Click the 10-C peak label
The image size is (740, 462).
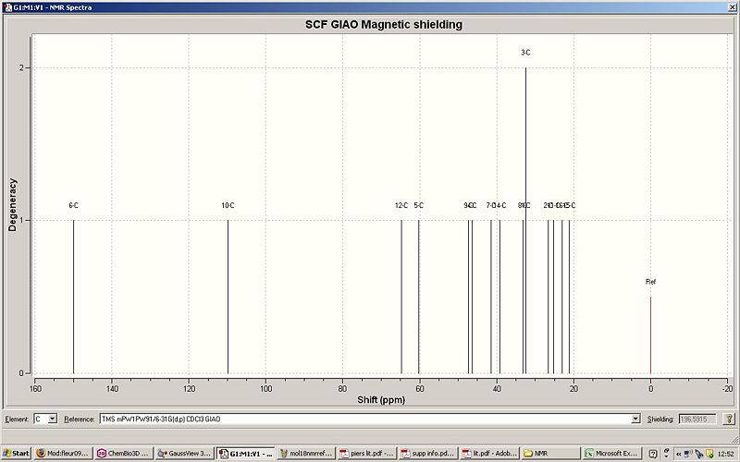point(228,205)
